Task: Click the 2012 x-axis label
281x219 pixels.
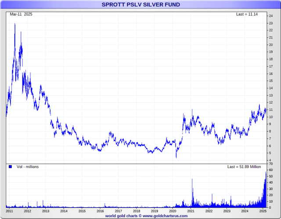Action: coord(27,211)
